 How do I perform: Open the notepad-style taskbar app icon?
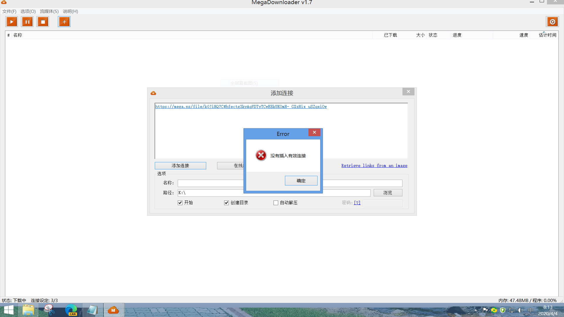92,310
